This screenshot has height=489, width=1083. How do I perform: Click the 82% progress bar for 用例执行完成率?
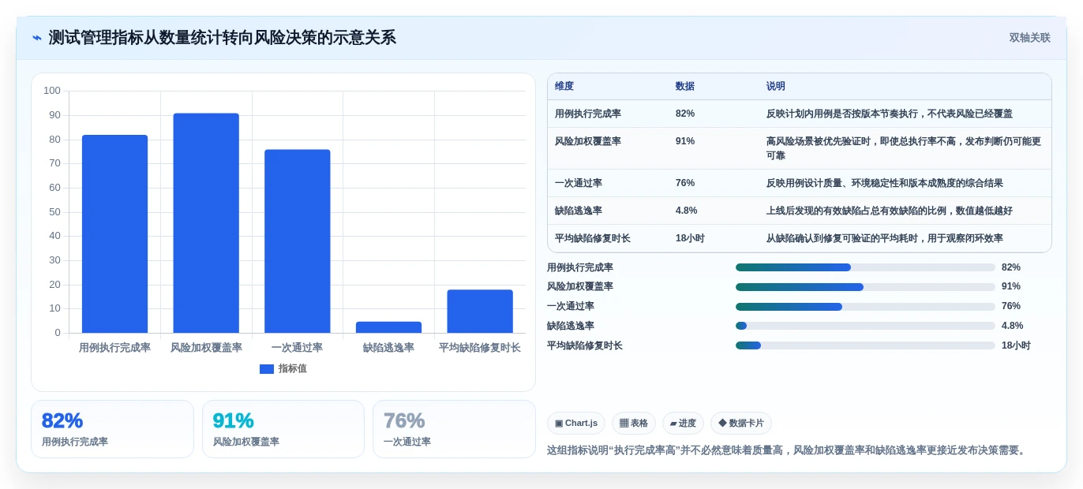point(865,267)
